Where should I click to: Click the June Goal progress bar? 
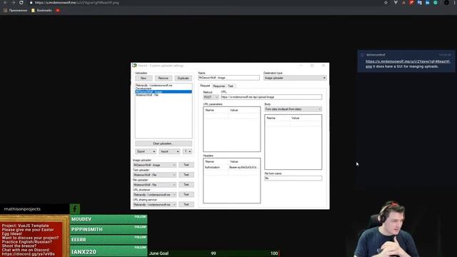tap(214, 253)
